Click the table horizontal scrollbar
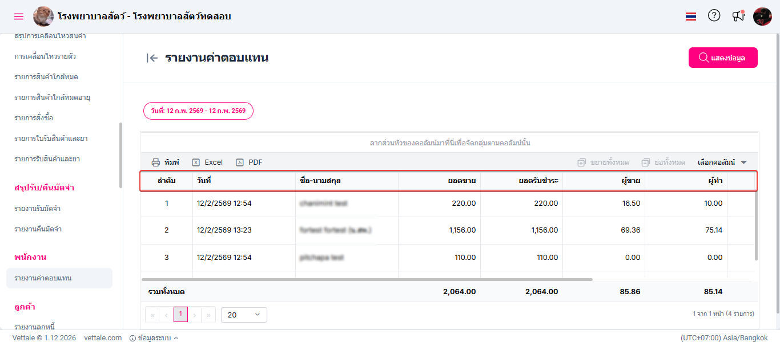 pyautogui.click(x=367, y=279)
